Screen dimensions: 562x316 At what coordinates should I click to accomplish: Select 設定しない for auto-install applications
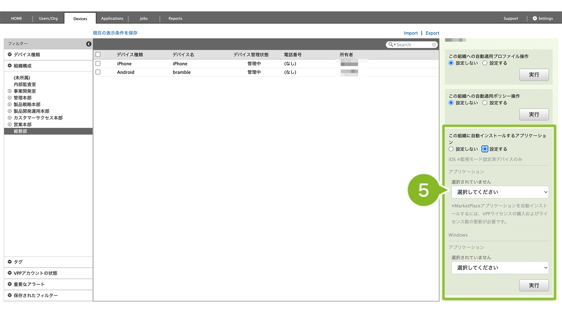coord(451,149)
